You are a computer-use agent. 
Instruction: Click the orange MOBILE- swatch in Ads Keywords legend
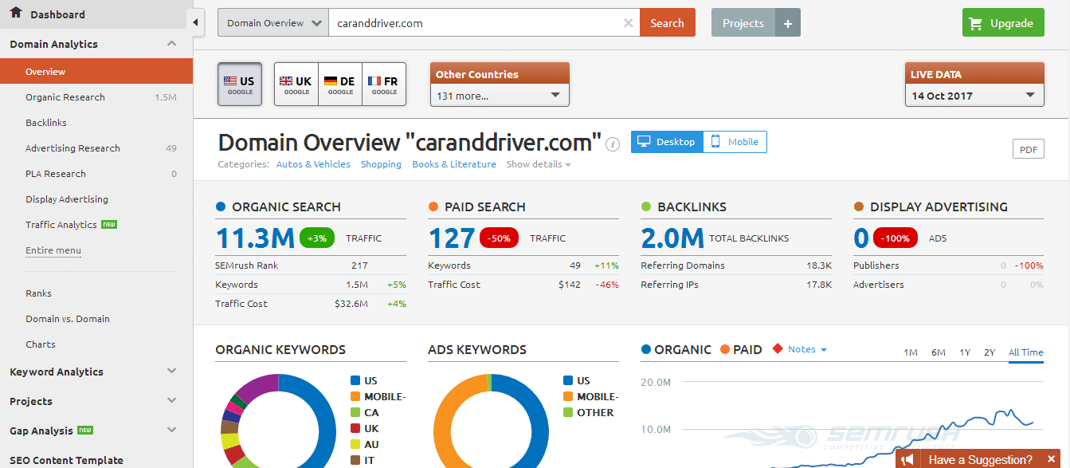pos(568,397)
